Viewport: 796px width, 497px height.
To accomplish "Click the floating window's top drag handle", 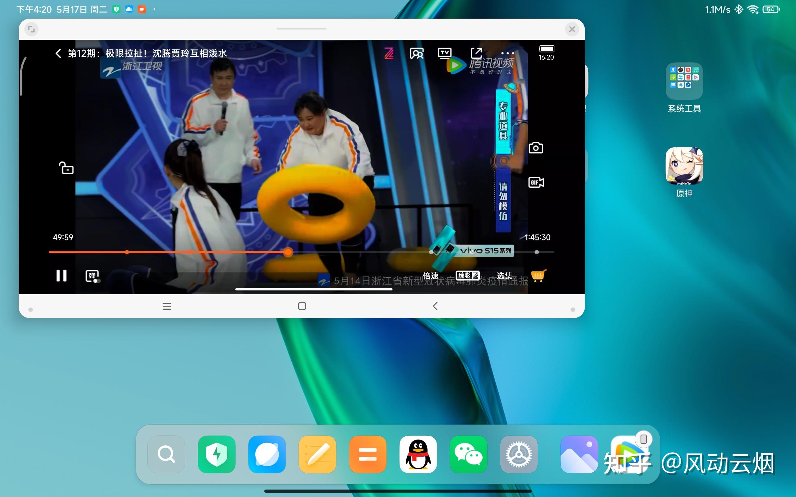I will [x=301, y=29].
